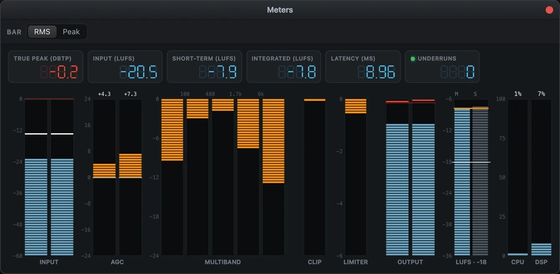Image resolution: width=560 pixels, height=274 pixels.
Task: Switch bar mode to RMS
Action: coord(42,32)
